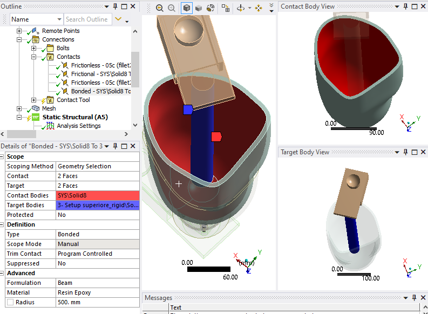Select Static Structural (A5)
428x314 pixels.
75,117
